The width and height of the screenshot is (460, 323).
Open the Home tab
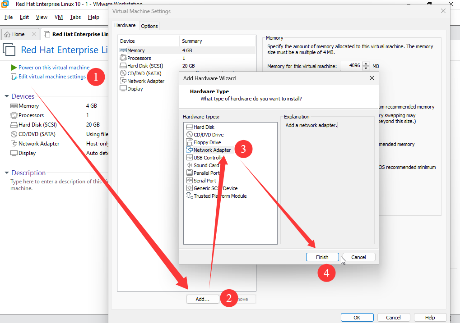tap(18, 34)
